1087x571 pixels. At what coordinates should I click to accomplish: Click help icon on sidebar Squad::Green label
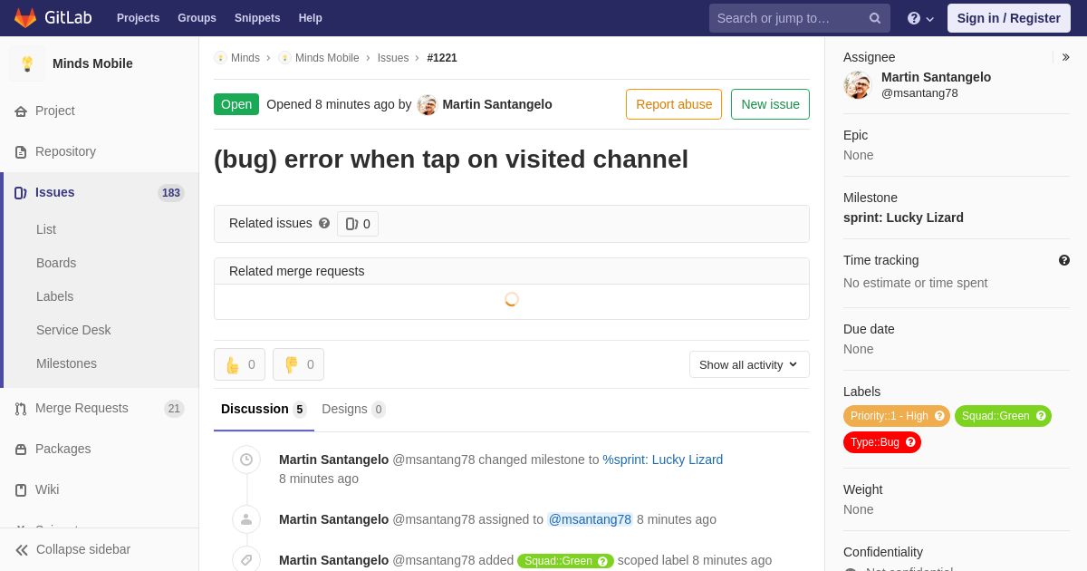pos(1041,416)
